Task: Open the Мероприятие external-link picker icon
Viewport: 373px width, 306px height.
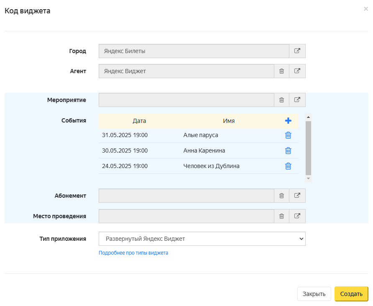Action: 297,100
